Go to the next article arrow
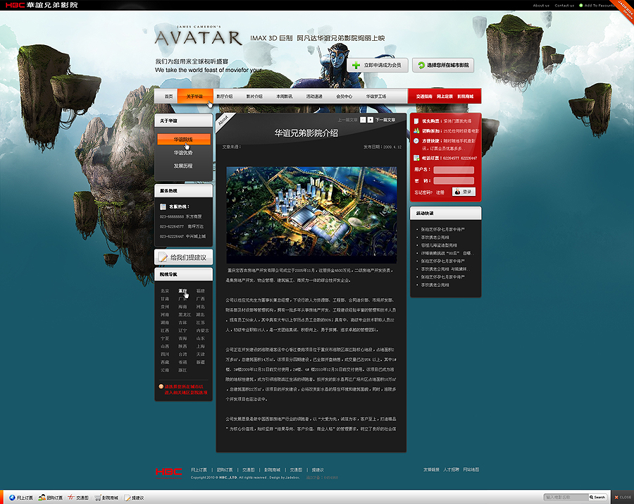634x504 pixels. point(371,120)
